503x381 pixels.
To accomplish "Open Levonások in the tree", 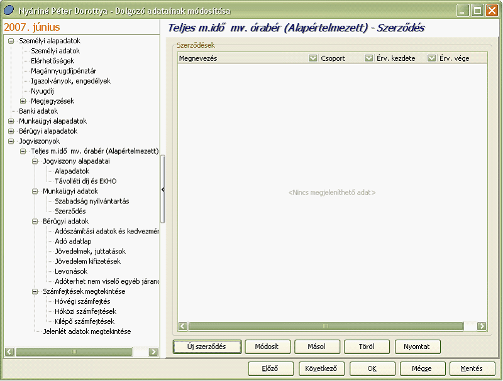I will tap(71, 272).
